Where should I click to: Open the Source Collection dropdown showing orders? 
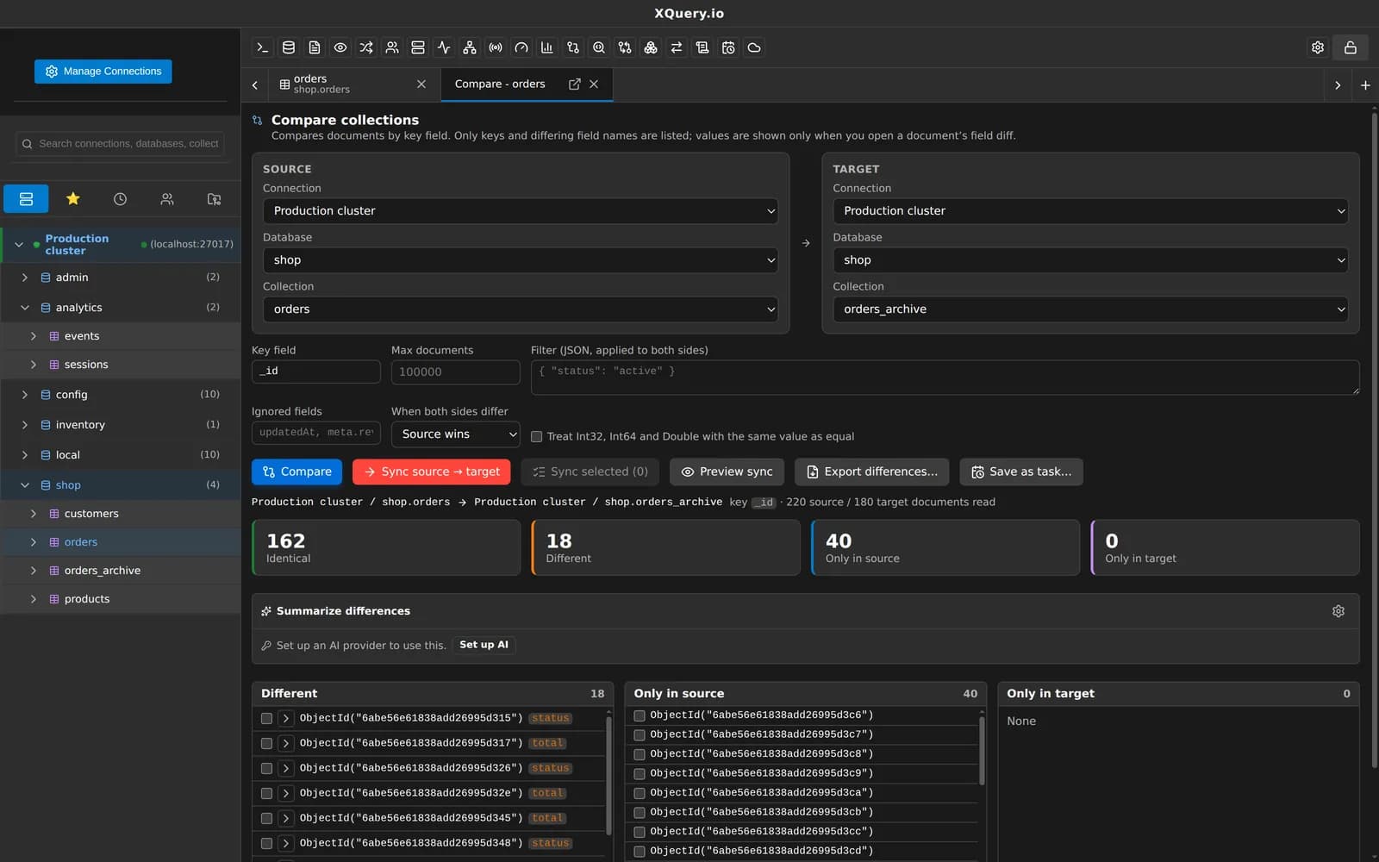pos(521,309)
